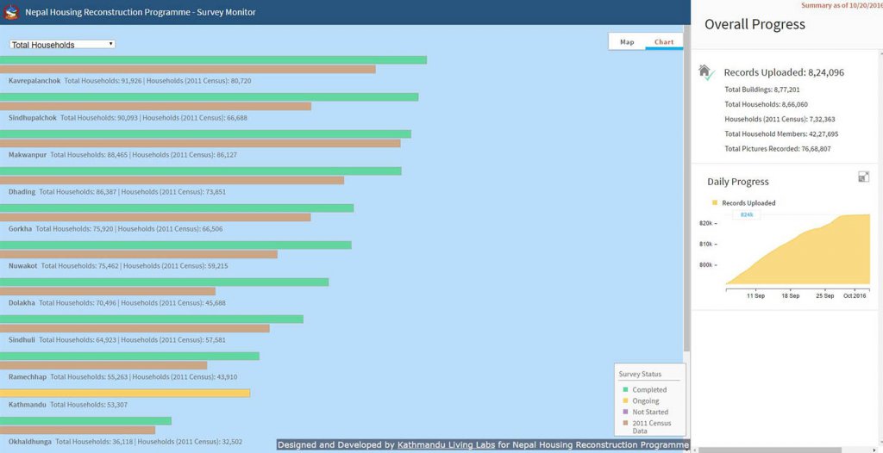Click the Kavrepalanchok green completed bar
This screenshot has width=883, height=453.
[x=214, y=60]
